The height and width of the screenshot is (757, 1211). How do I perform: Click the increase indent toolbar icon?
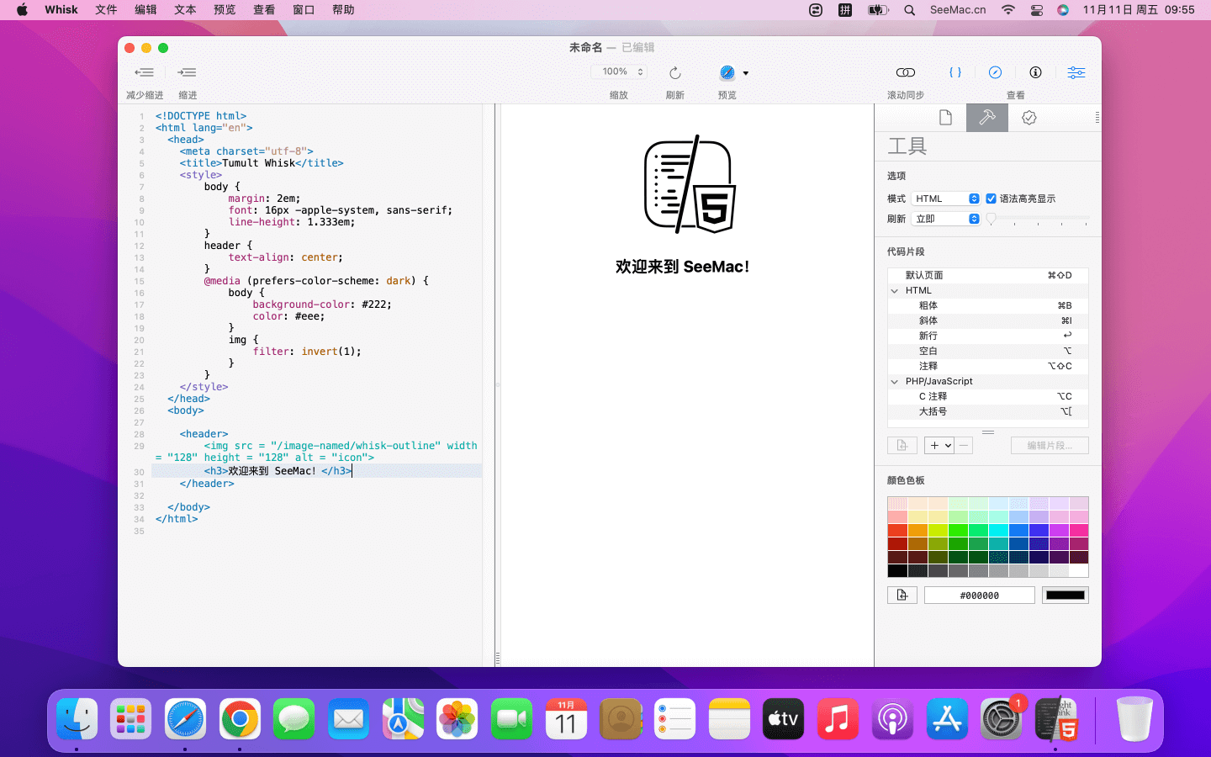tap(187, 73)
